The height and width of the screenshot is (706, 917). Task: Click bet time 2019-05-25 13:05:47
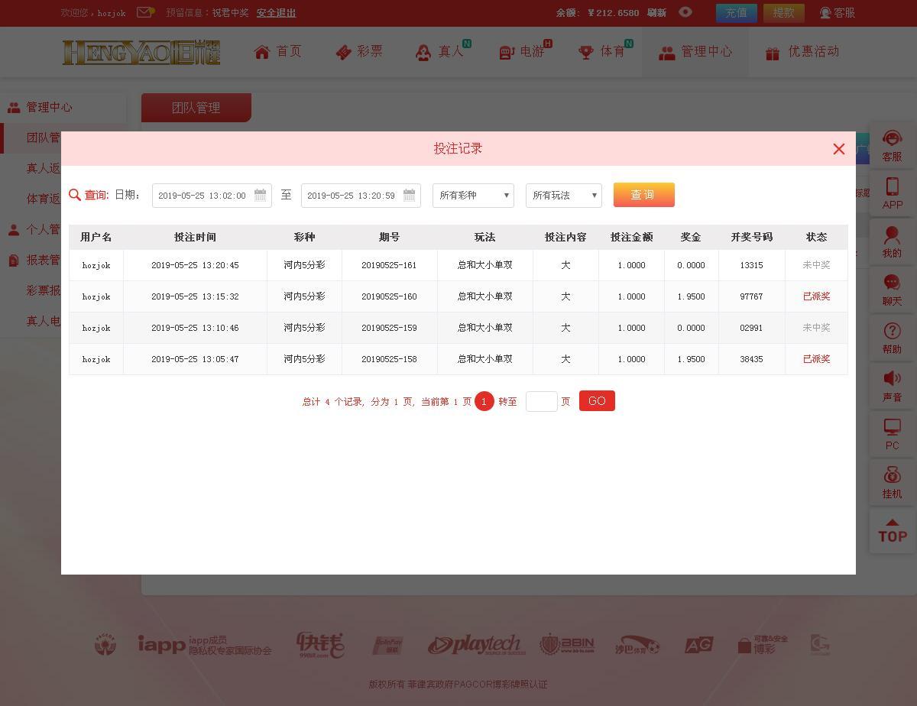click(x=195, y=359)
